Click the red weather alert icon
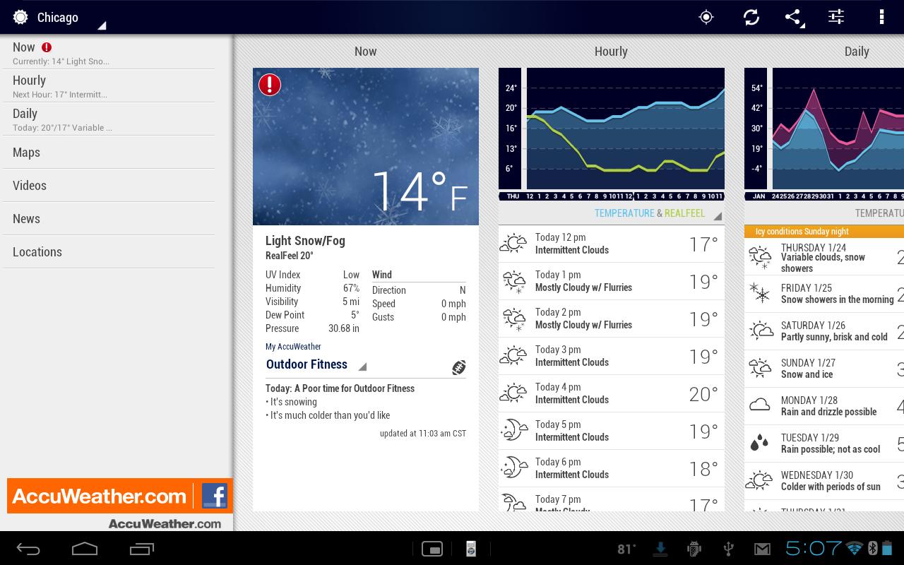Image resolution: width=904 pixels, height=565 pixels. point(269,84)
